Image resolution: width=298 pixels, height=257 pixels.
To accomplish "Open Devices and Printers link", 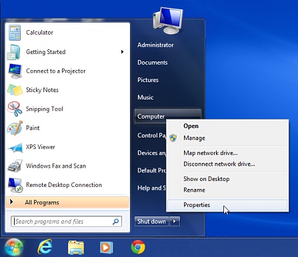I will point(151,153).
